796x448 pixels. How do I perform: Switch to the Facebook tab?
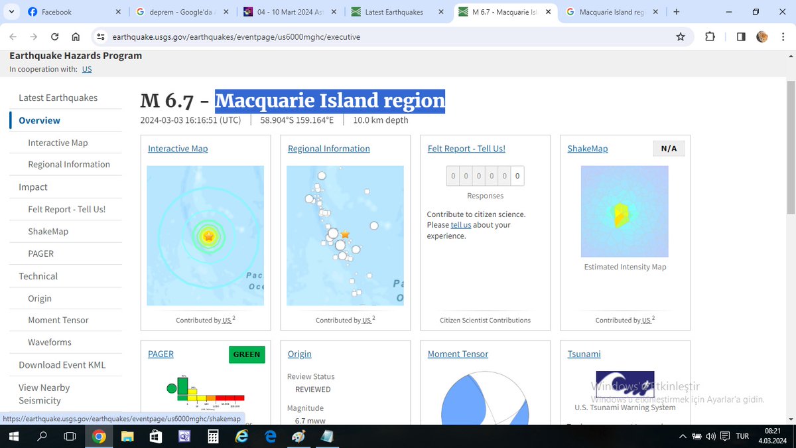click(x=72, y=12)
